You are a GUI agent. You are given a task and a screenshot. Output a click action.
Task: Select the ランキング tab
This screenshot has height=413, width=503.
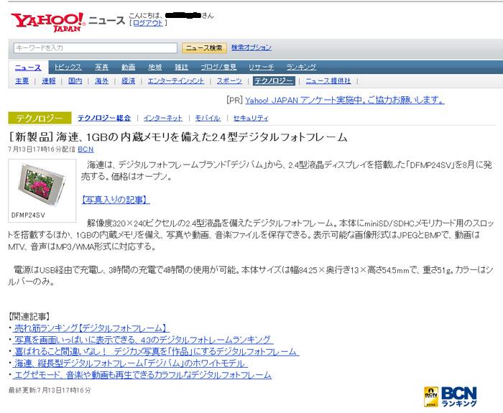[301, 67]
